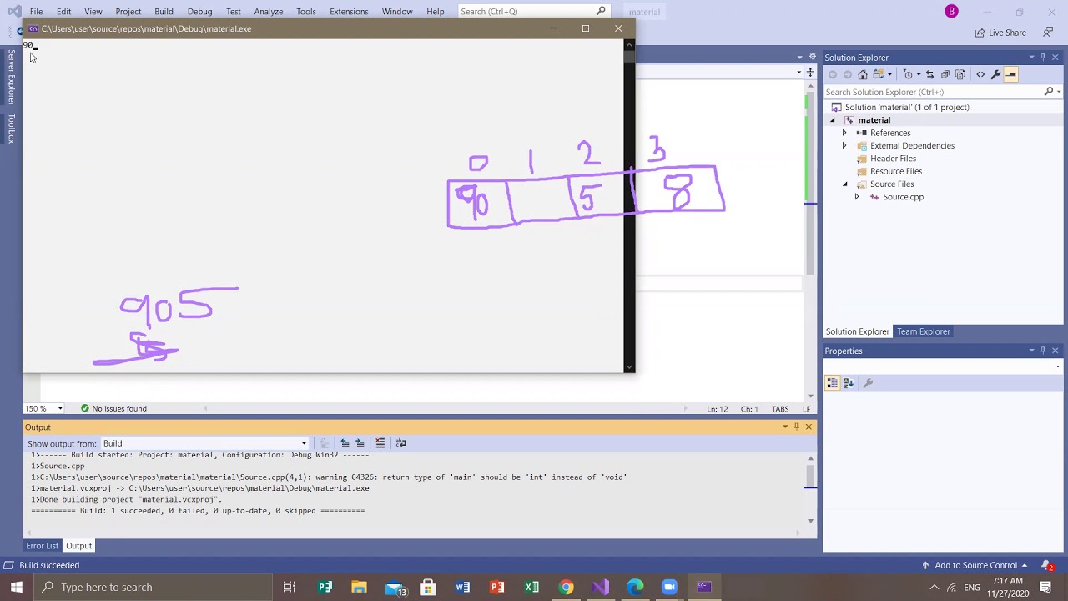Screen dimensions: 1068x601
Task: Click the Home icon in Solution Explorer
Action: pyautogui.click(x=863, y=74)
